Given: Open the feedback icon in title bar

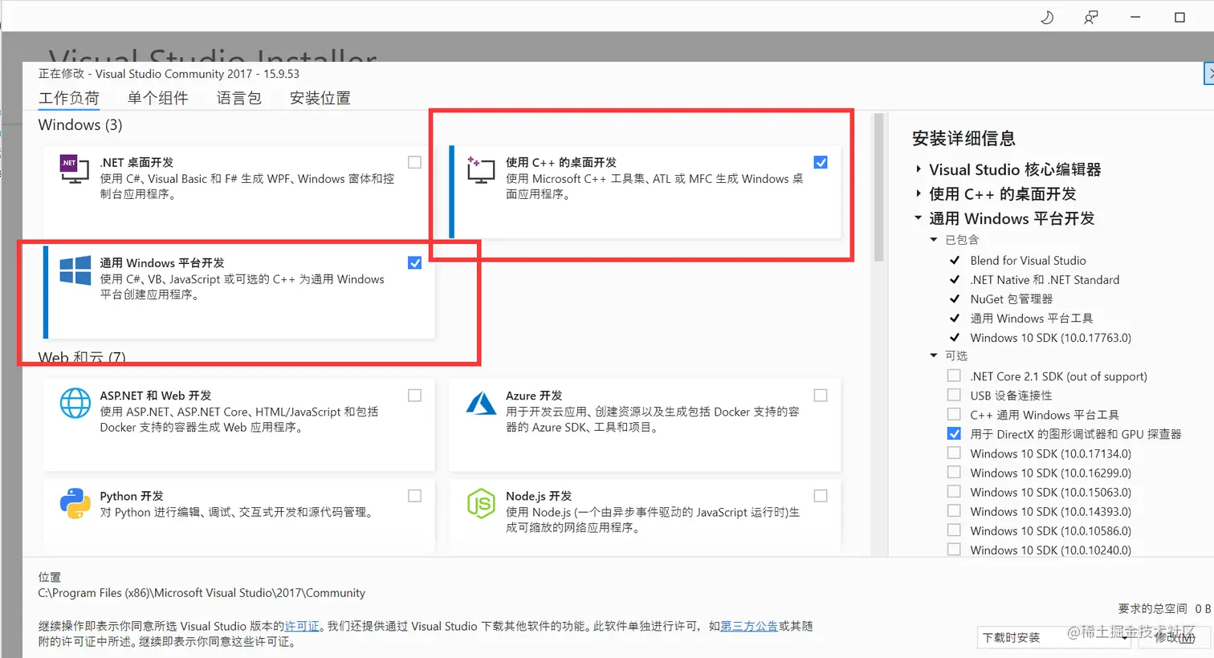Looking at the screenshot, I should (x=1090, y=17).
